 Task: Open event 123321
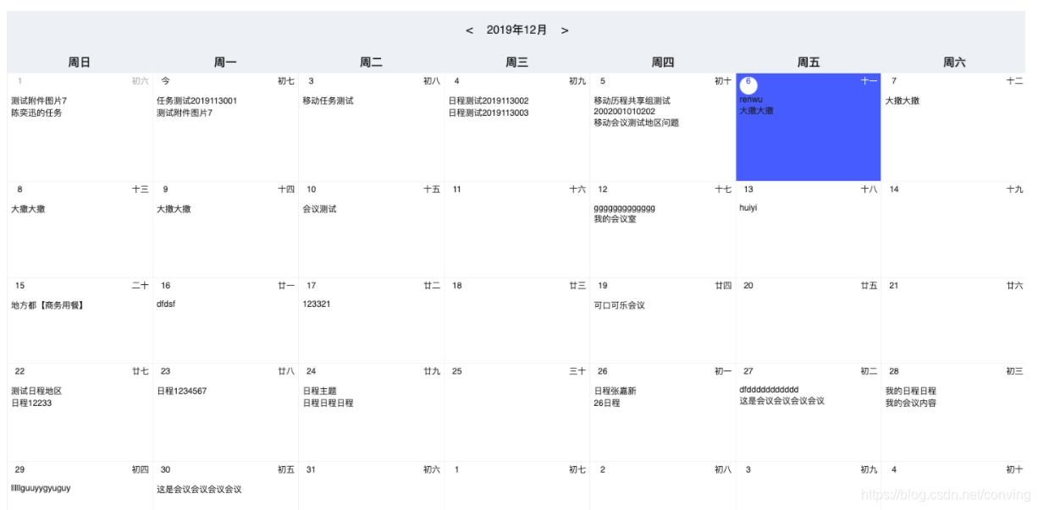tap(316, 304)
